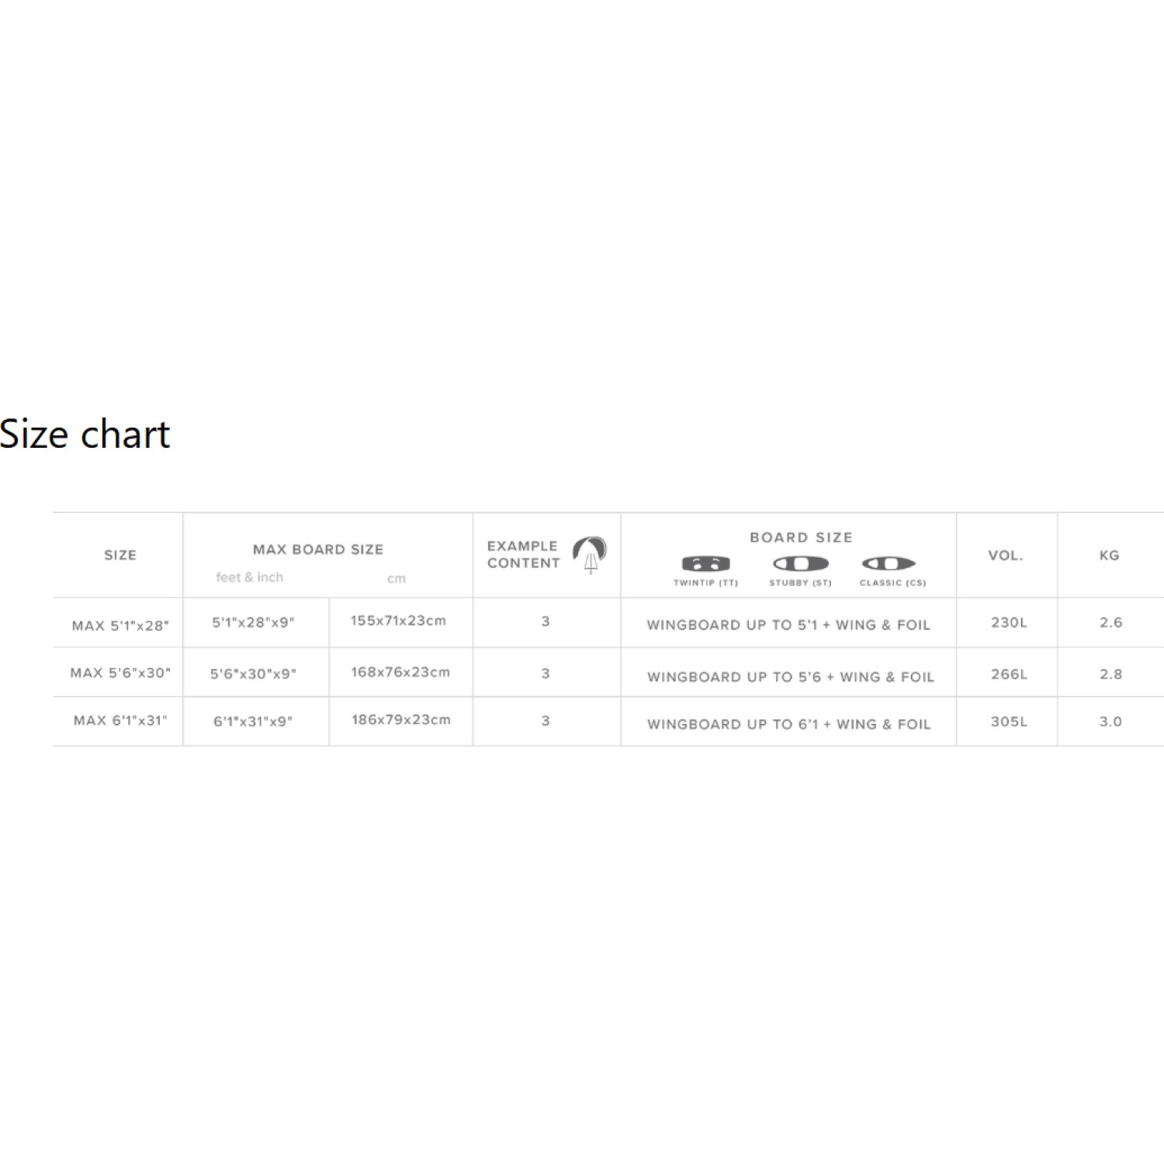Viewport: 1164px width, 1164px height.
Task: Click the 168x76x23cm dimension cell
Action: [x=400, y=672]
